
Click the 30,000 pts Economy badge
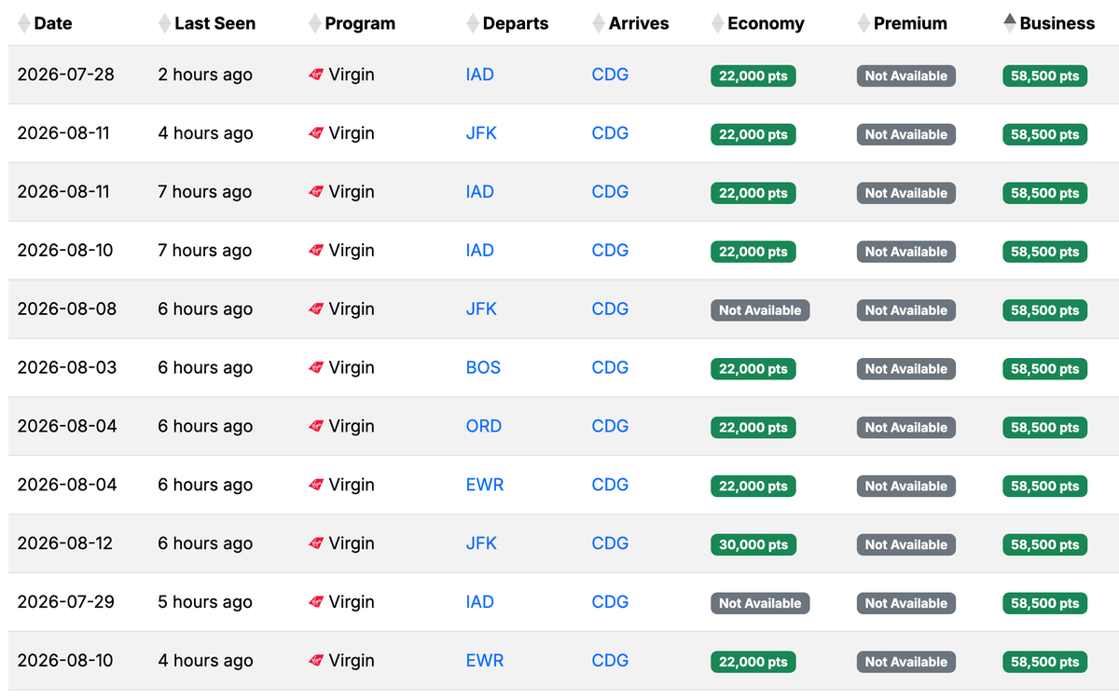(753, 543)
